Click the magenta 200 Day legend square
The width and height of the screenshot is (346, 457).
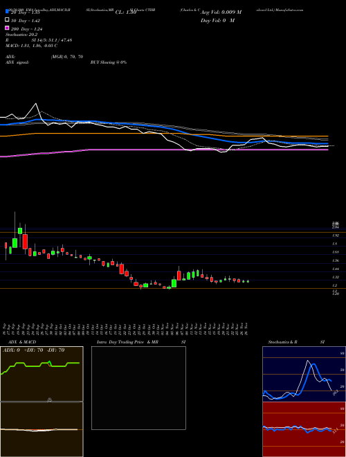[7, 28]
